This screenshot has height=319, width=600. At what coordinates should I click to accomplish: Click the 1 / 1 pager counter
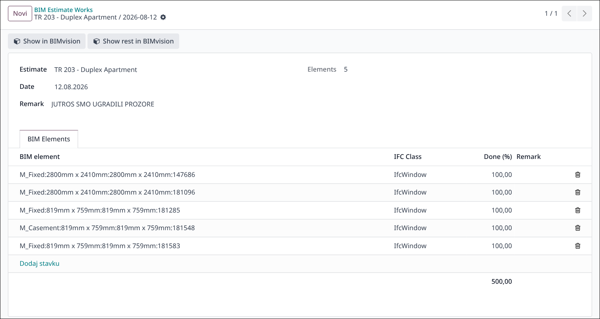[551, 13]
